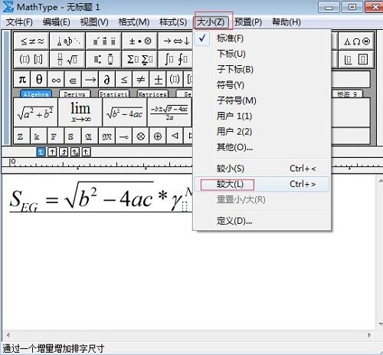383x355 pixels.
Task: Switch to the Matrices tab
Action: (152, 94)
